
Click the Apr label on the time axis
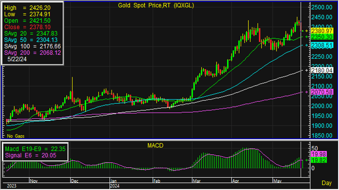point(235,181)
